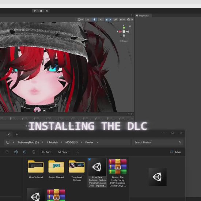Select the Firefox breadcrumb
201x201 pixels.
[x=89, y=143]
